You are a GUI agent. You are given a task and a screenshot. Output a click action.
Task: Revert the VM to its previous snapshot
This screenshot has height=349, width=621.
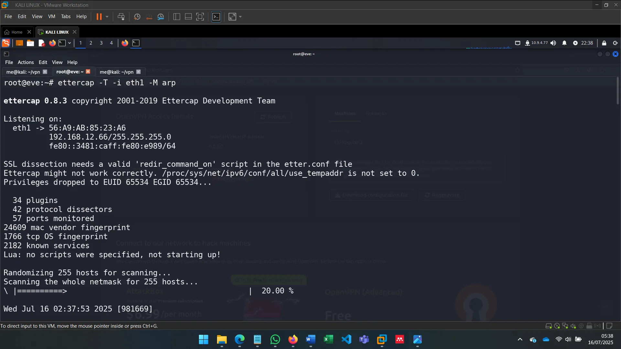(149, 17)
